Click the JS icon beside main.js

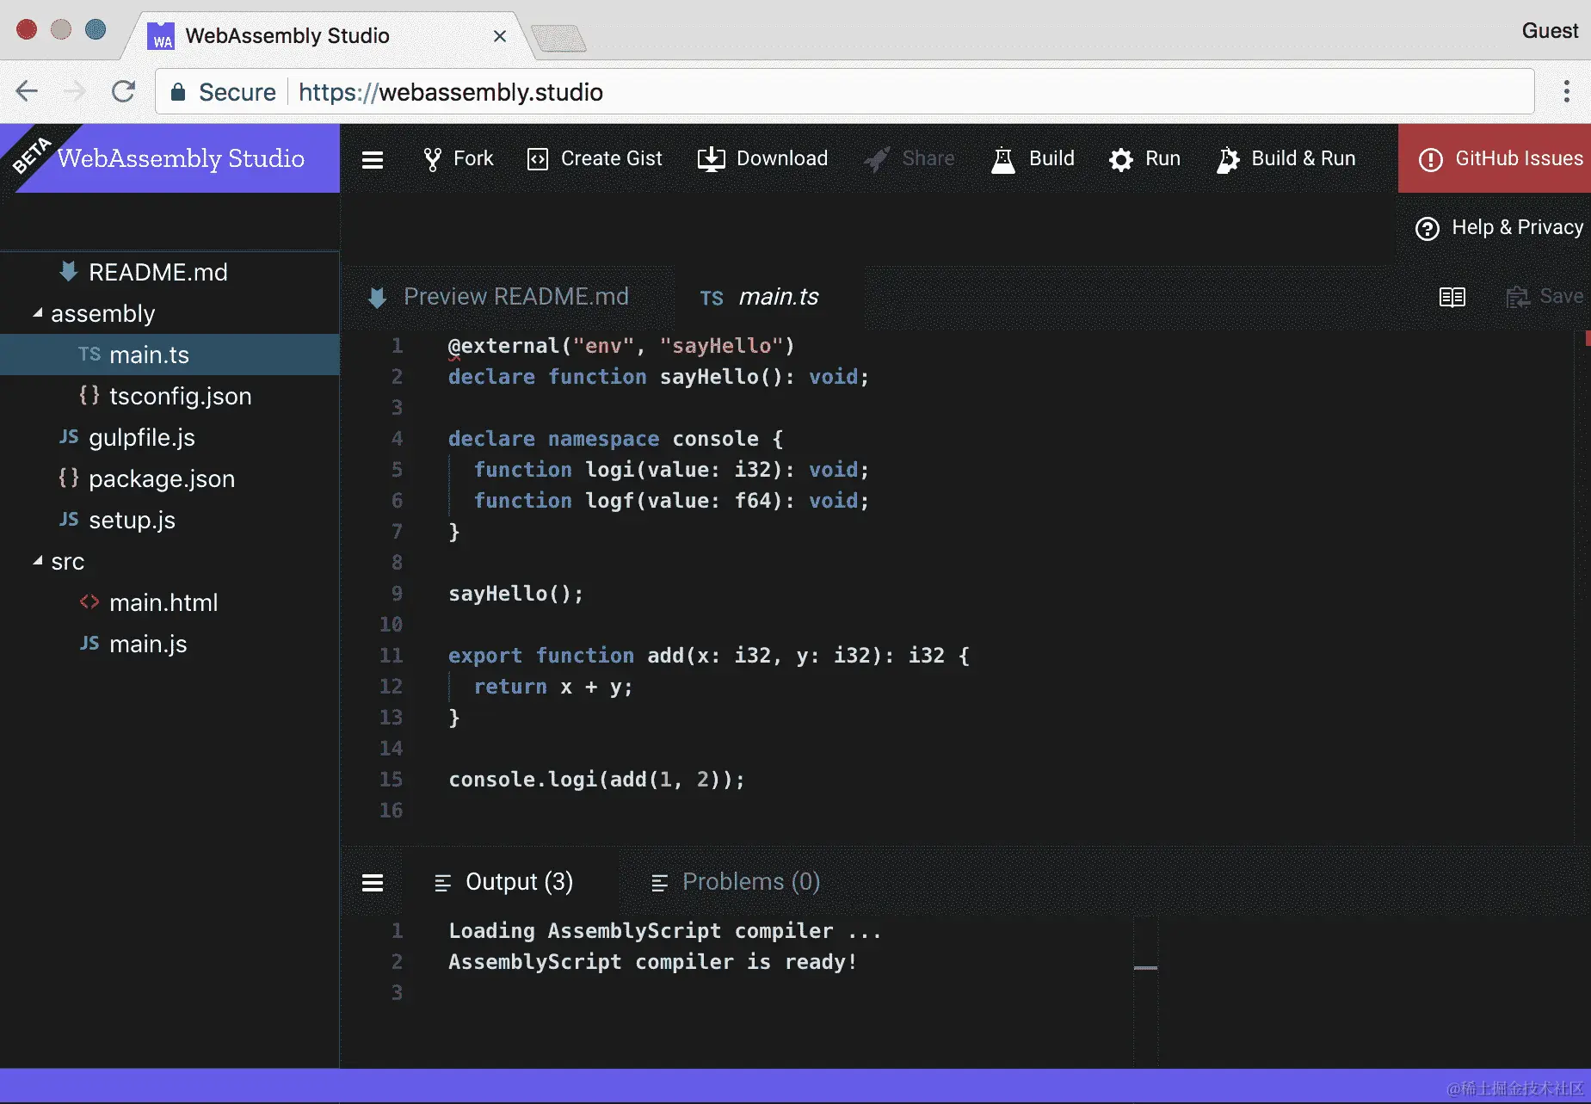[89, 644]
